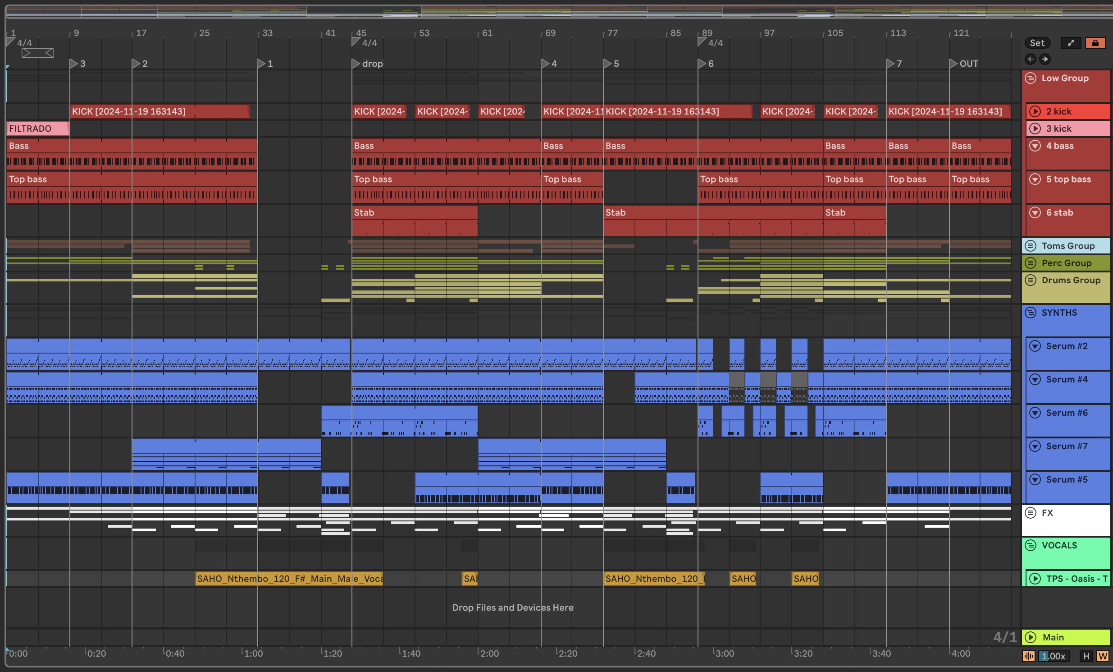Adjust the 1.00x zoom factor field
1113x672 pixels.
(1054, 656)
